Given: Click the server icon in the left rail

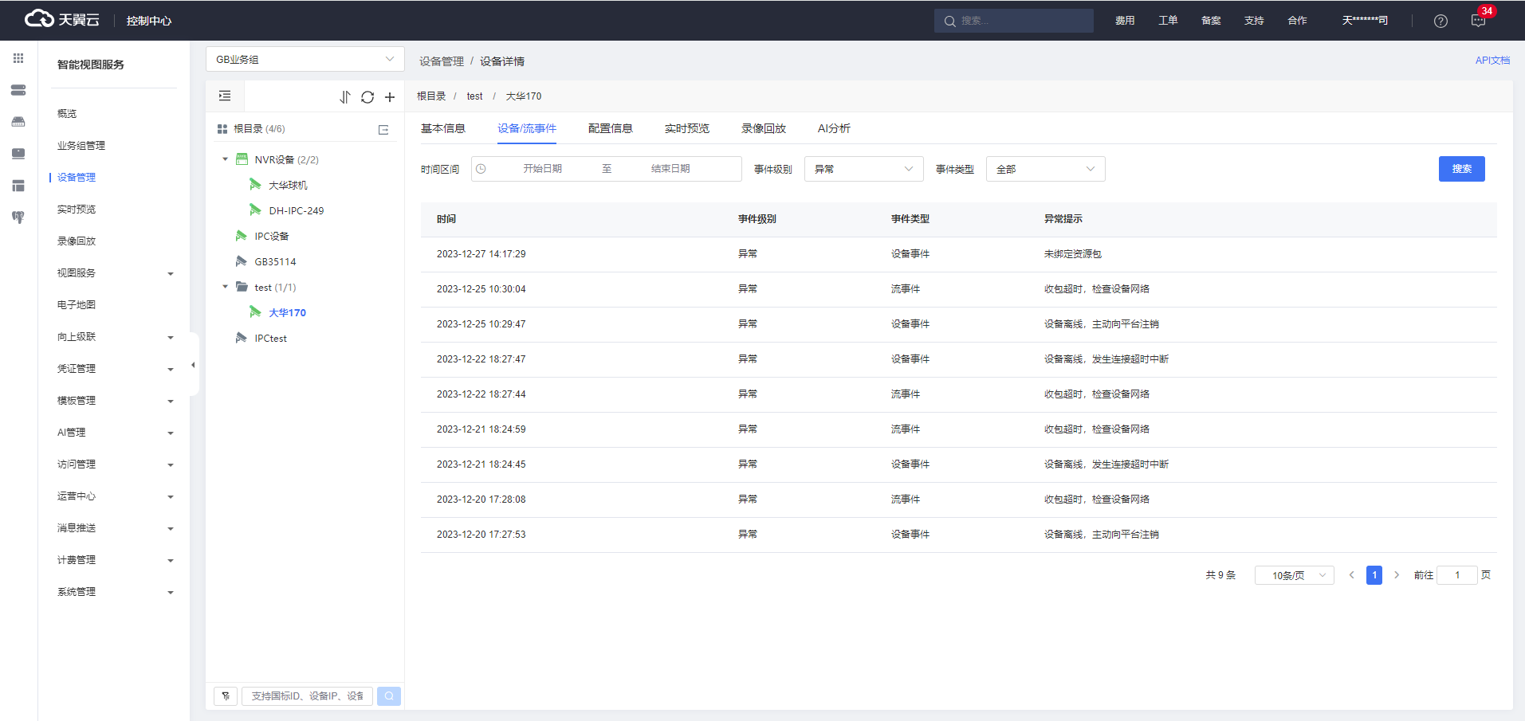Looking at the screenshot, I should coord(18,90).
